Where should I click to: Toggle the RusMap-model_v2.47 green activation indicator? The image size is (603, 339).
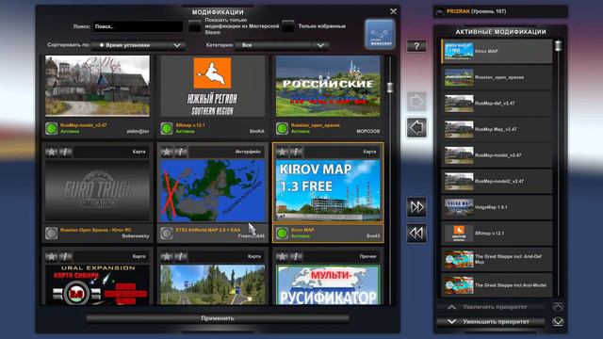pos(52,128)
